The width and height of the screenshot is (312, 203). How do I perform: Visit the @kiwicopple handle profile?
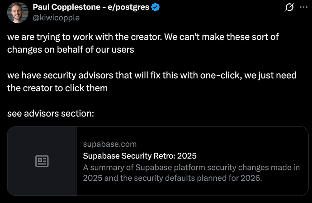point(56,18)
